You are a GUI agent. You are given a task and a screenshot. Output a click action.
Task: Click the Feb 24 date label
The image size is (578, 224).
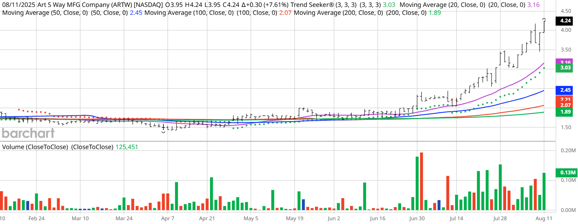coord(36,218)
